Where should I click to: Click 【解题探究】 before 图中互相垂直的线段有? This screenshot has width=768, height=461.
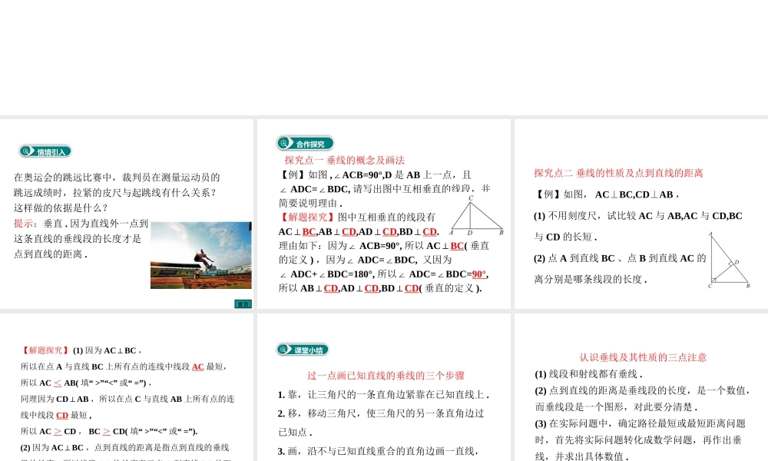[x=308, y=217]
